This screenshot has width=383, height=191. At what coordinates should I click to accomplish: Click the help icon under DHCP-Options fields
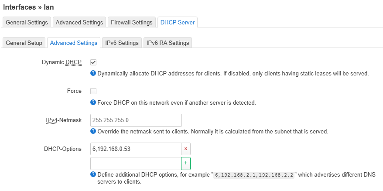(93, 174)
